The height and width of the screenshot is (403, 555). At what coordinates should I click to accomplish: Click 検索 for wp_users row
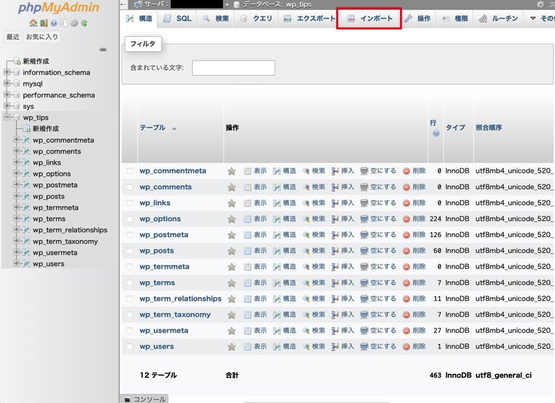(x=314, y=347)
